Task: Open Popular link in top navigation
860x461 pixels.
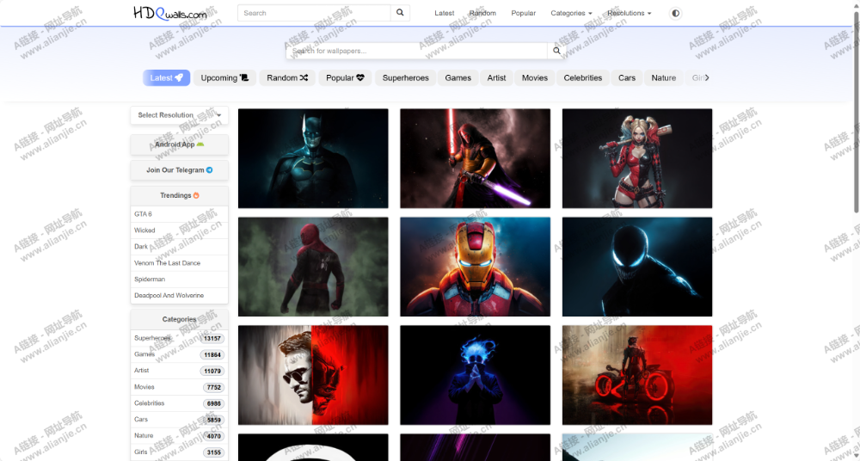Action: tap(523, 13)
